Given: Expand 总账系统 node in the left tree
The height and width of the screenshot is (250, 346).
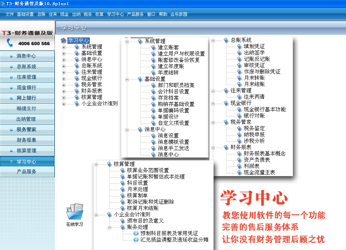Looking at the screenshot, I should coord(64,66).
